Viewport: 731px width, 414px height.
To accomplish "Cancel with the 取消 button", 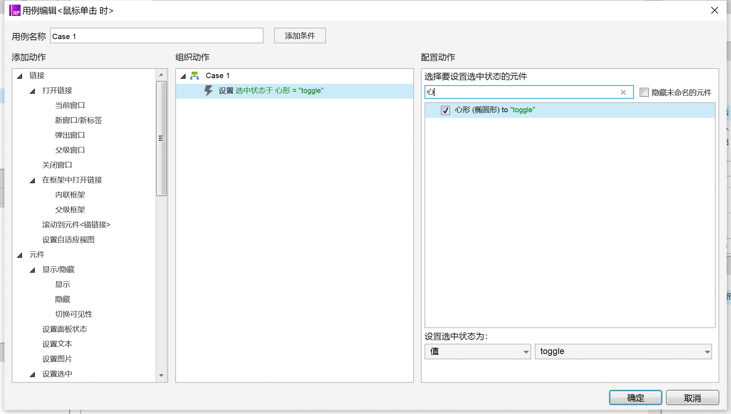I will 692,398.
